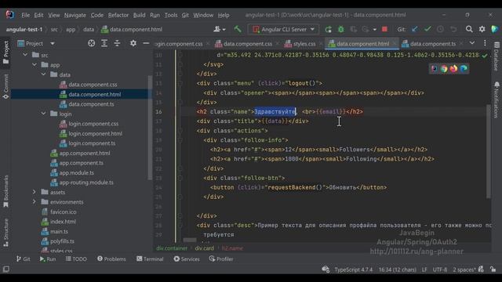
Task: Click Git commit checkmark icon
Action: [427, 29]
